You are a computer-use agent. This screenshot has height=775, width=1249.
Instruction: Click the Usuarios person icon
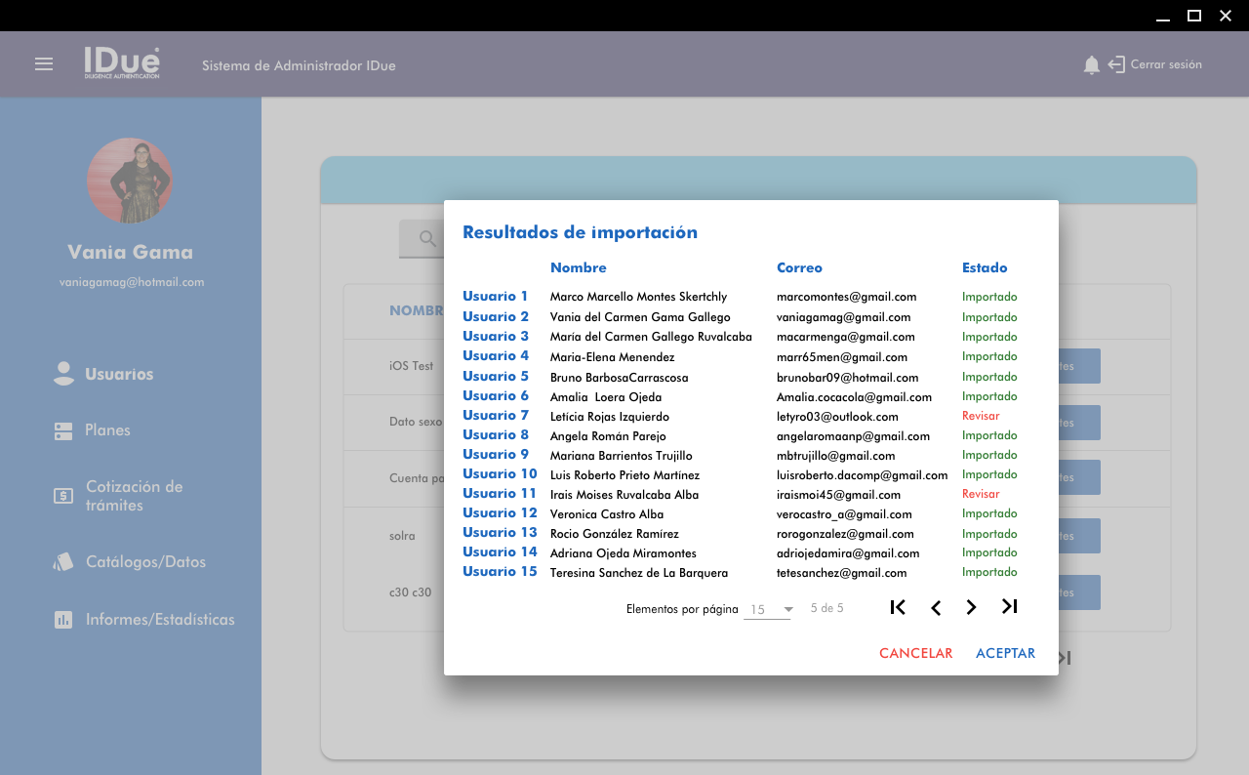tap(63, 374)
